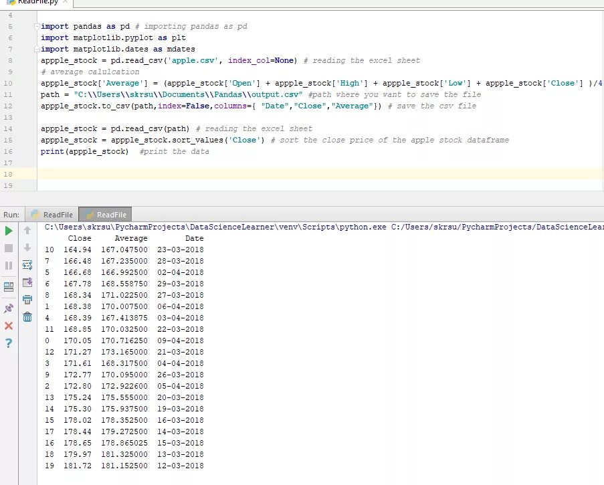
Task: Toggle scroll to end of console output
Action: coord(27,282)
